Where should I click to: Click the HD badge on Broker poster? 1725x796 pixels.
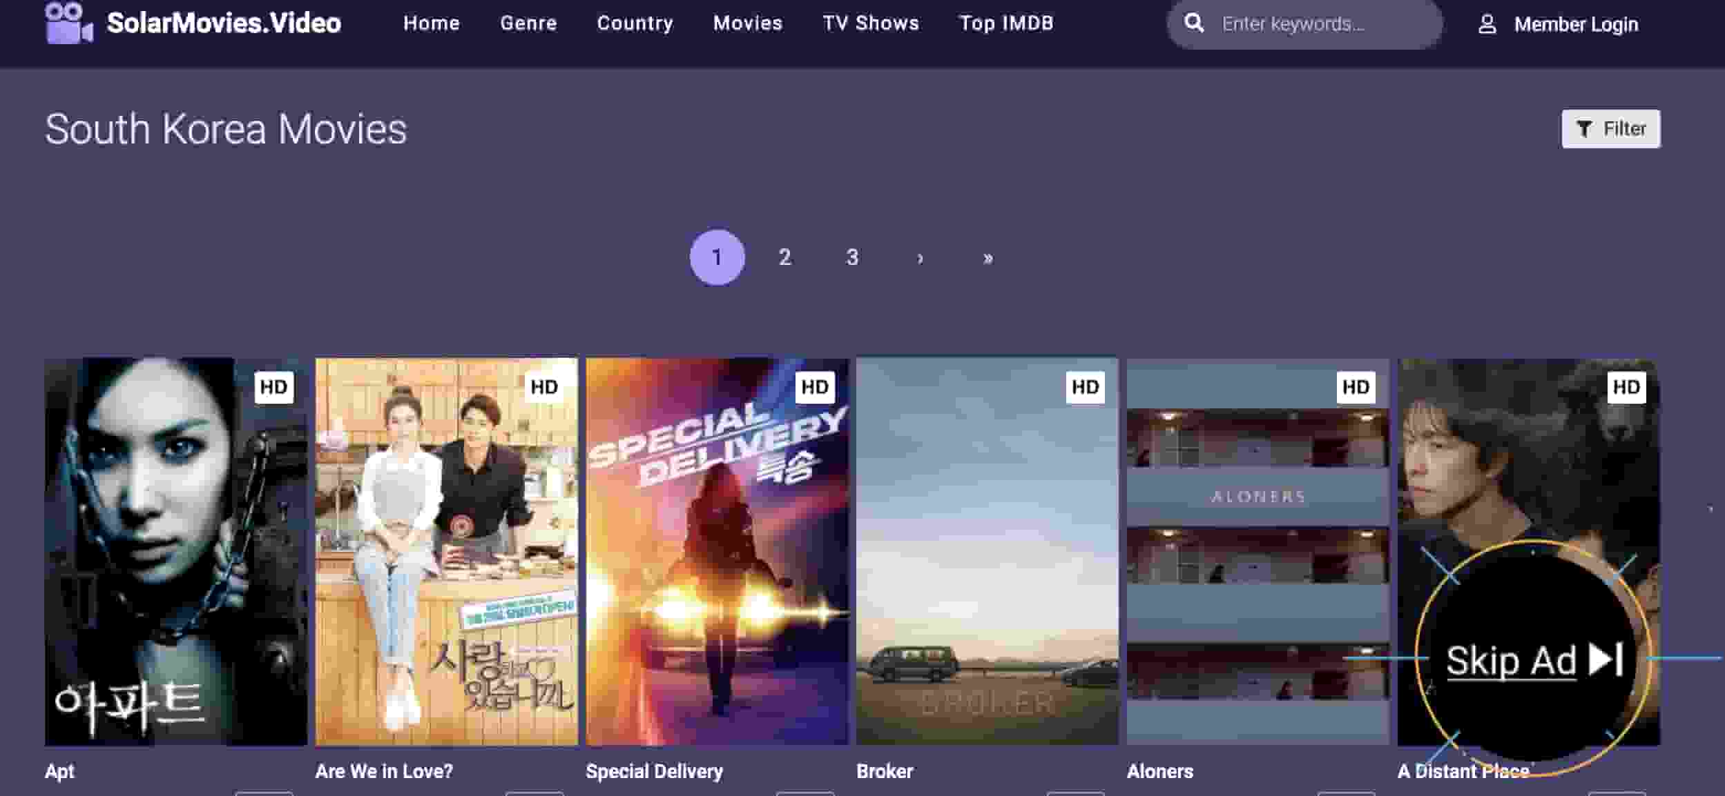tap(1085, 387)
